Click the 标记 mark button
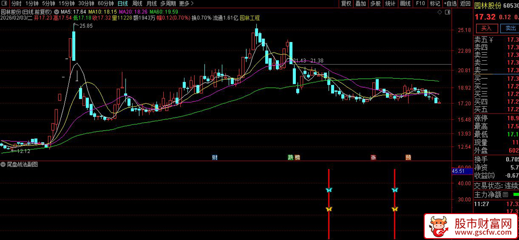The width and height of the screenshot is (519, 240). click(435, 4)
